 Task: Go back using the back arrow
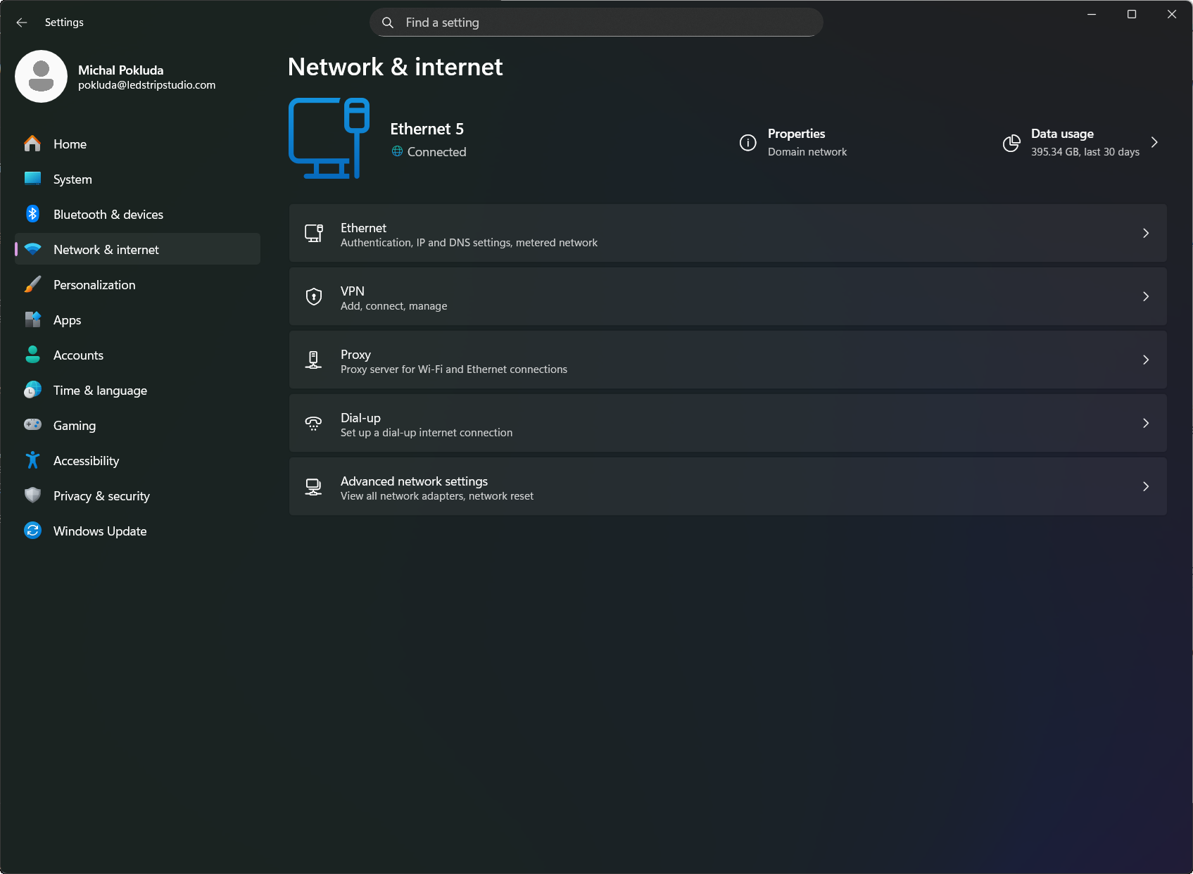22,23
